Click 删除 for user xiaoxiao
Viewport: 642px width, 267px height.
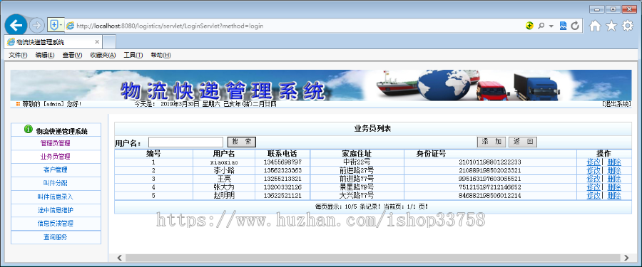(614, 162)
